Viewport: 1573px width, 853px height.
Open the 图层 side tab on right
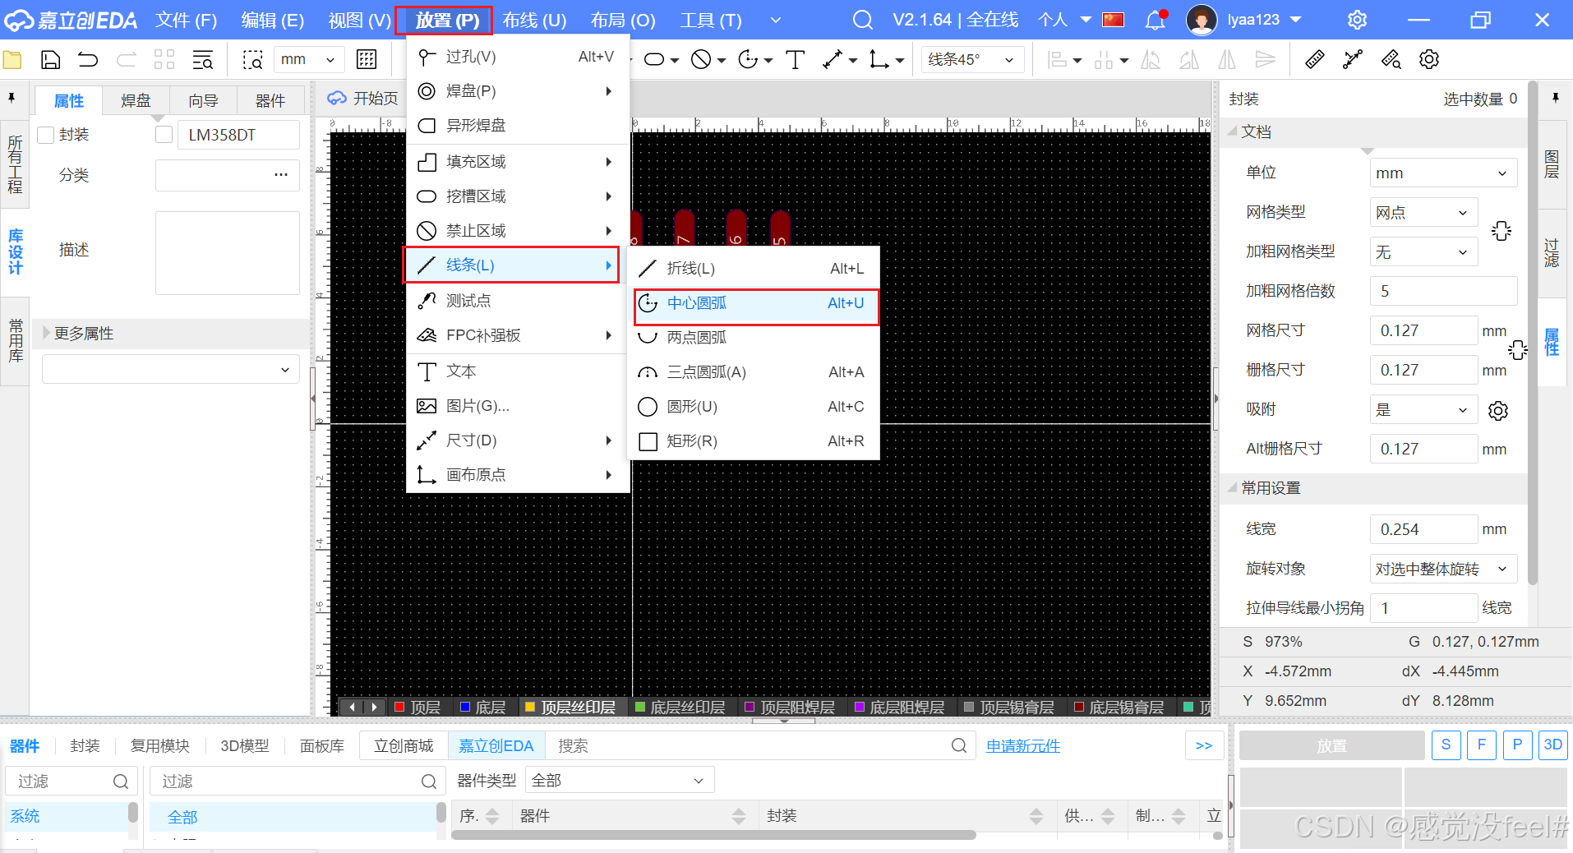tap(1552, 164)
